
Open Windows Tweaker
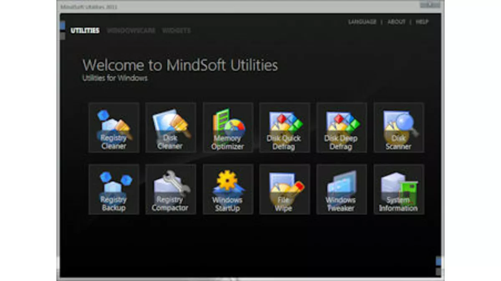[341, 189]
